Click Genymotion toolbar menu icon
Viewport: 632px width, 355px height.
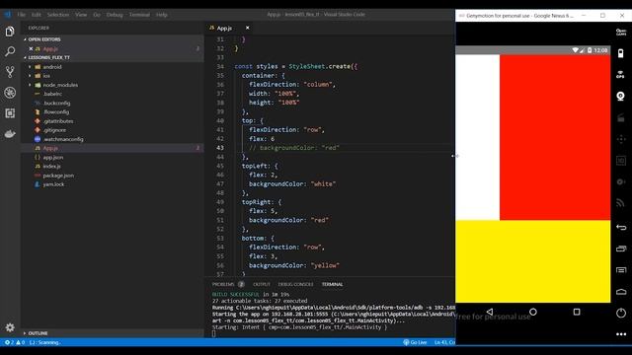pos(621,269)
